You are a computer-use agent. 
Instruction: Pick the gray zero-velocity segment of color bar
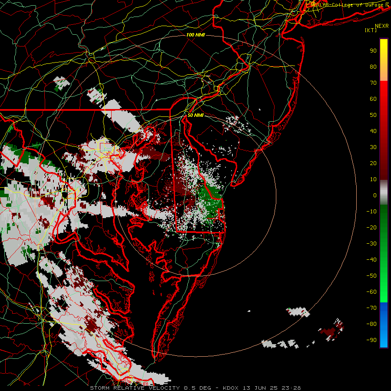[x=384, y=192]
